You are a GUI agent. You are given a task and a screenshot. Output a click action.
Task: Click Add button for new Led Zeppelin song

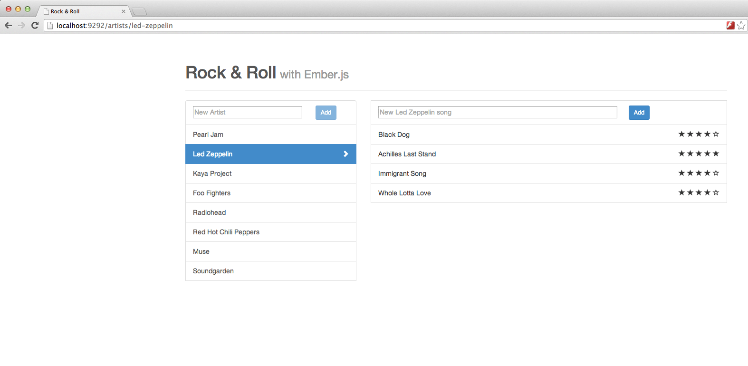639,113
